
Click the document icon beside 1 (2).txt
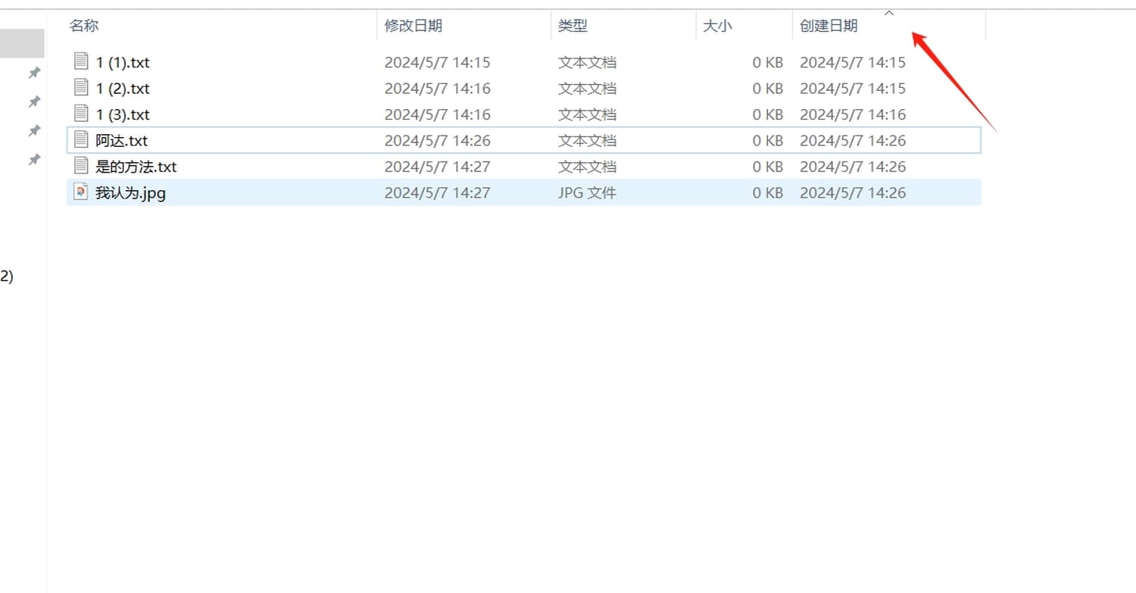pyautogui.click(x=81, y=87)
